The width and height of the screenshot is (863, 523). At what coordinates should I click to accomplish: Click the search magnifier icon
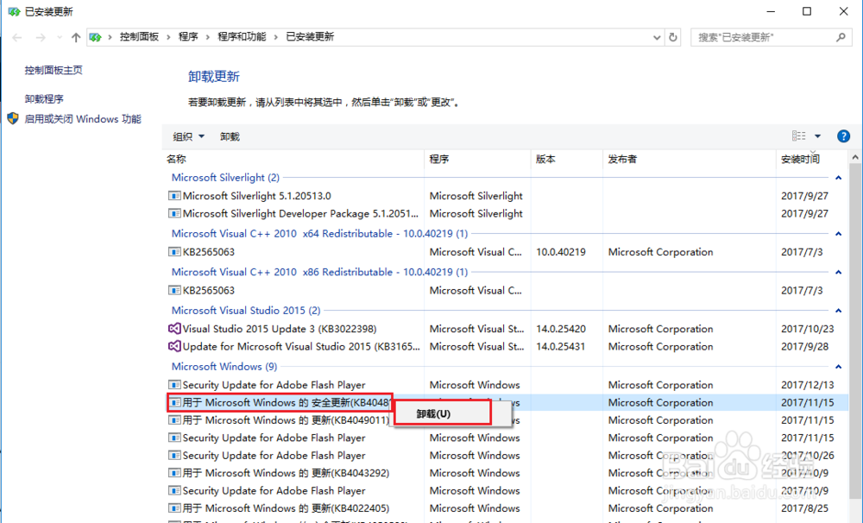pos(841,37)
